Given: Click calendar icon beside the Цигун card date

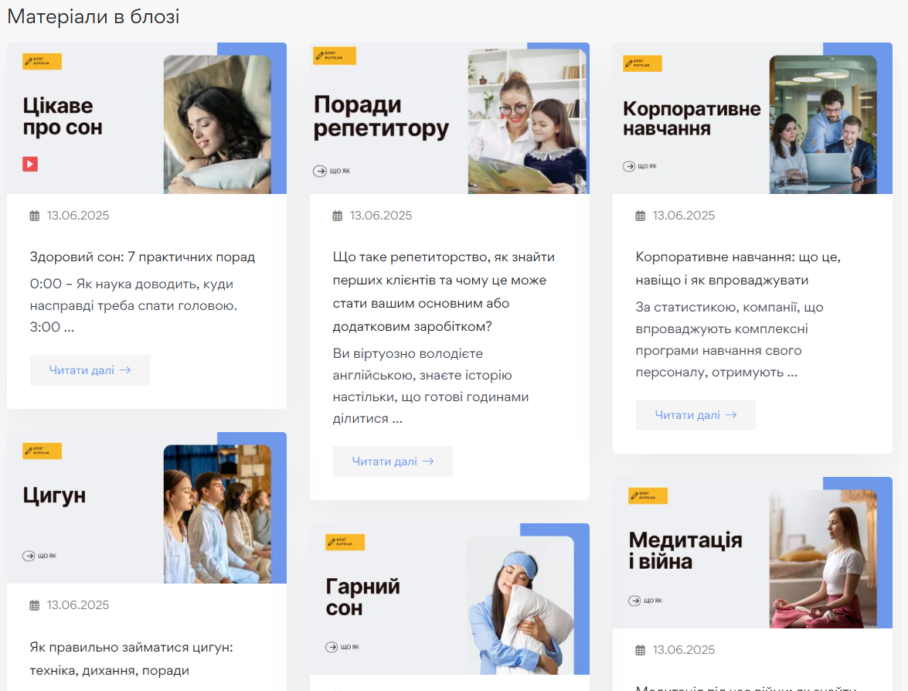Looking at the screenshot, I should point(35,605).
